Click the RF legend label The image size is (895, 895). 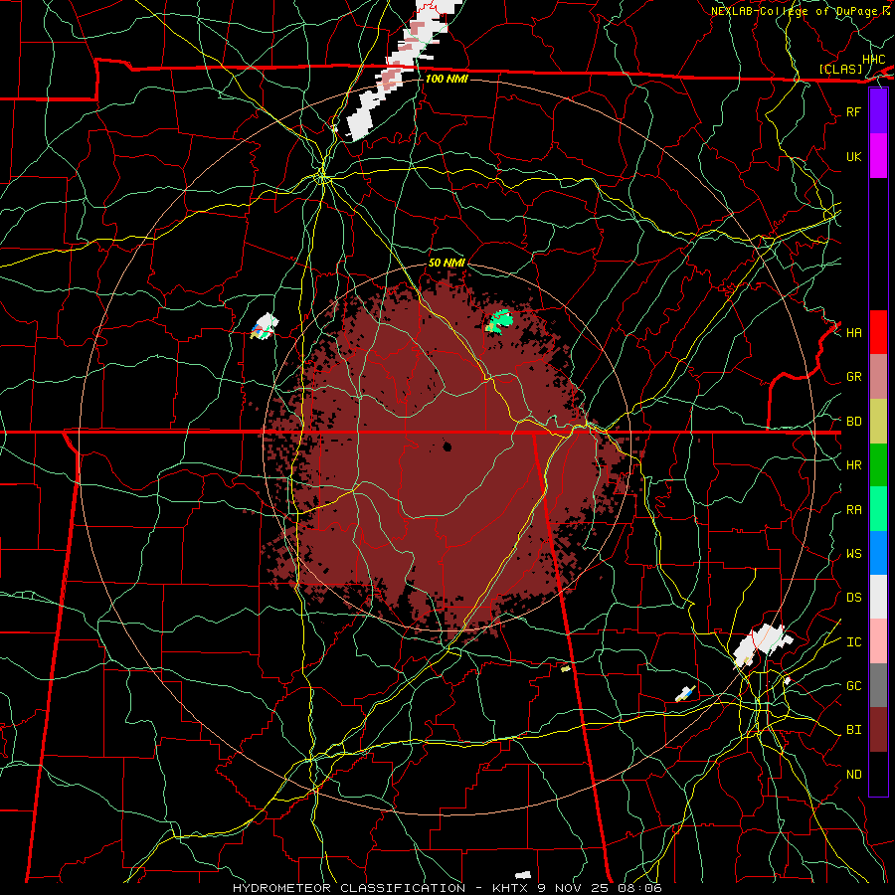point(854,111)
